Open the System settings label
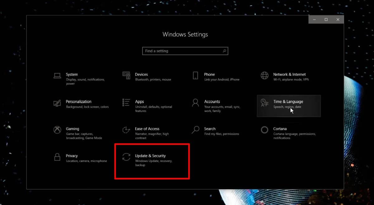374x205 pixels. click(x=72, y=74)
